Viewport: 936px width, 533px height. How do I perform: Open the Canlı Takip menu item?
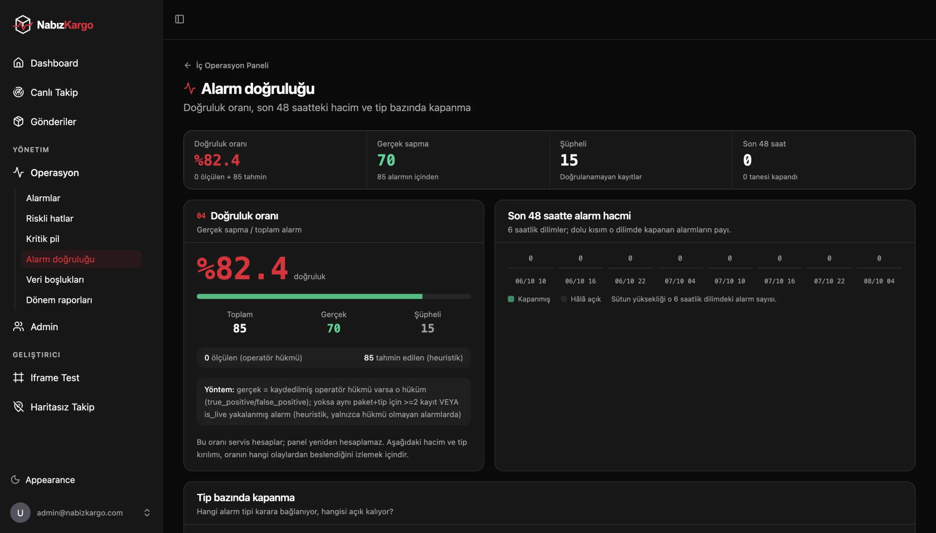click(x=81, y=92)
